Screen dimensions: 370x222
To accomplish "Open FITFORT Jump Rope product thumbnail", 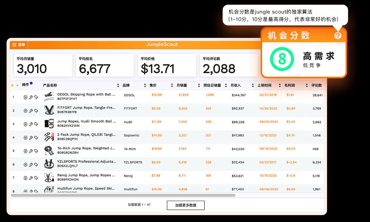I will (x=49, y=110).
